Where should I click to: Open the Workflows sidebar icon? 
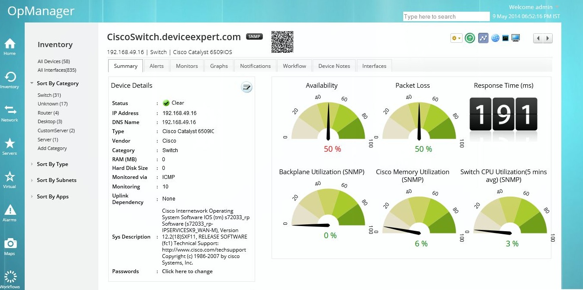pos(10,280)
